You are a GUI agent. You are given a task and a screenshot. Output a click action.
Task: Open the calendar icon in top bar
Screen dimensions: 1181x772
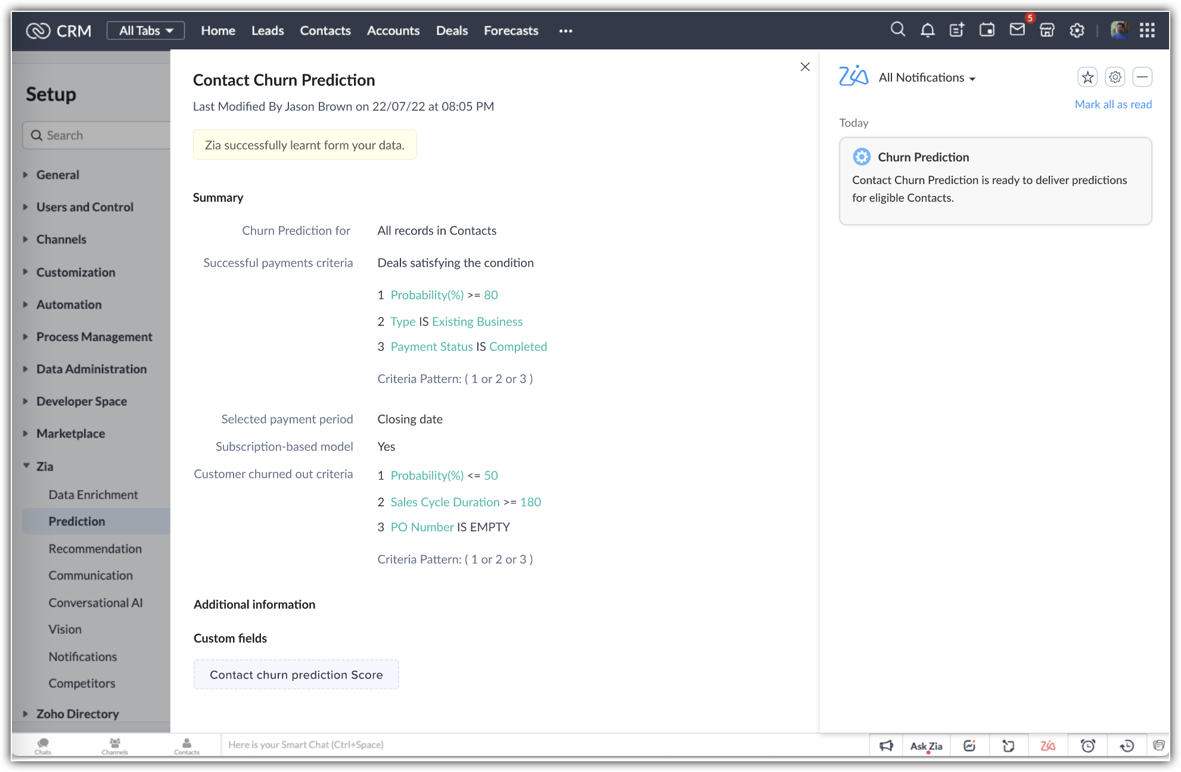[x=987, y=30]
